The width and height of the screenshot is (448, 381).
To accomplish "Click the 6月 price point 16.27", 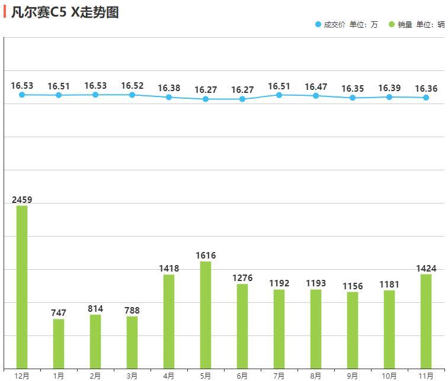I will 242,99.
